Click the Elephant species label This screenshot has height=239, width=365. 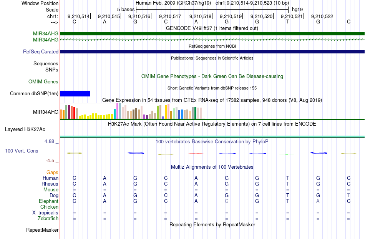tap(48, 201)
